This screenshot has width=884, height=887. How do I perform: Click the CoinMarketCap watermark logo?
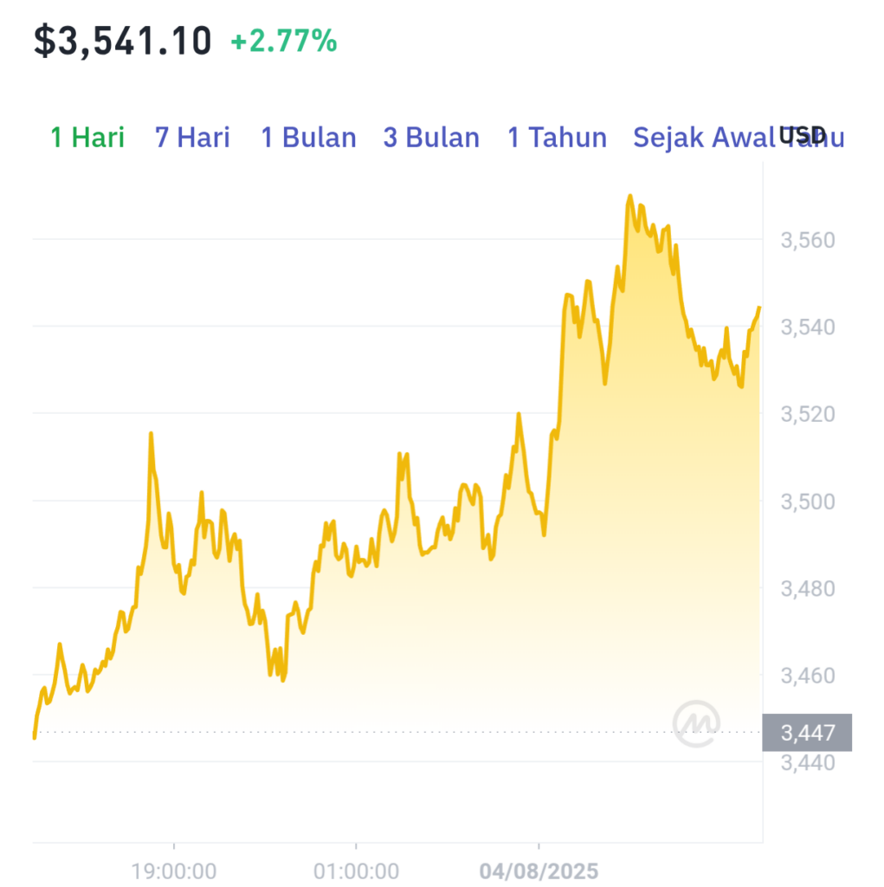696,723
